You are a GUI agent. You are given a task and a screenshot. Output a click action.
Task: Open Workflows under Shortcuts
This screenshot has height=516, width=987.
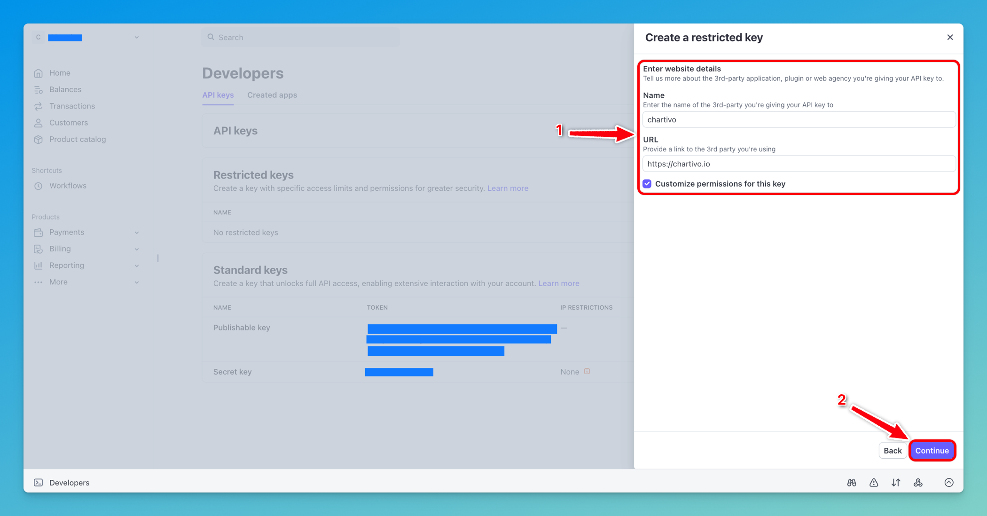tap(68, 186)
